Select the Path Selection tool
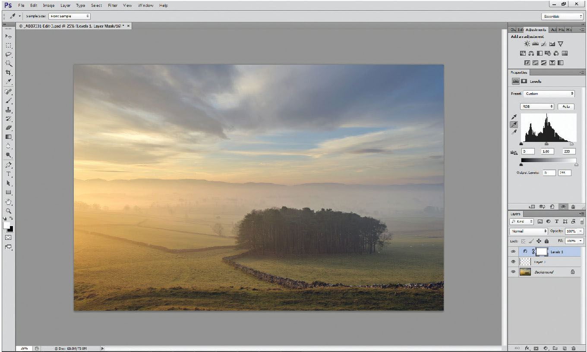587x352 pixels. [8, 183]
